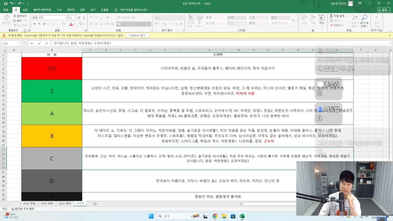Image resolution: width=393 pixels, height=221 pixels.
Task: Click the font color 가 icon
Action: pyautogui.click(x=71, y=24)
